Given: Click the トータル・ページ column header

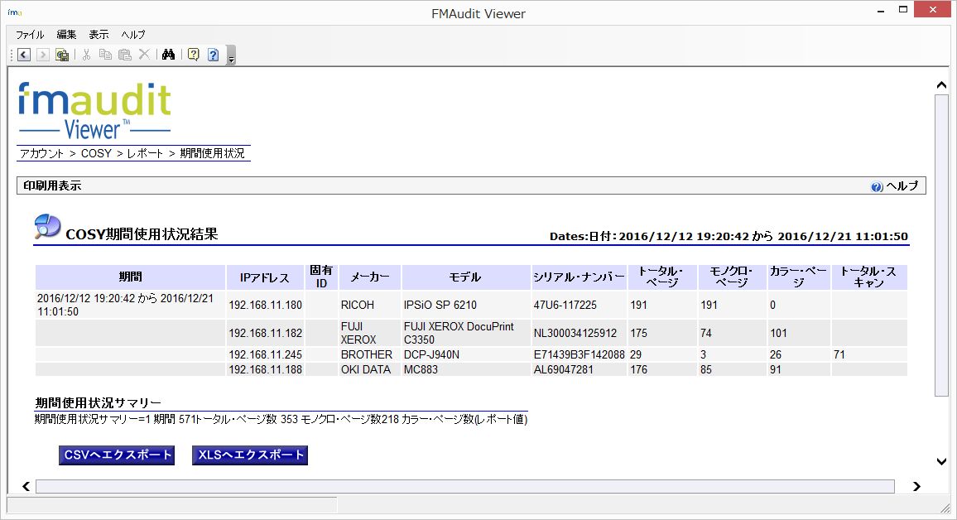Looking at the screenshot, I should [662, 277].
